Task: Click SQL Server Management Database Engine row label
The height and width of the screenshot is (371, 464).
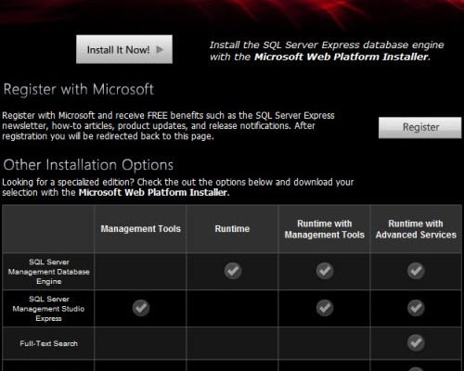Action: click(48, 272)
